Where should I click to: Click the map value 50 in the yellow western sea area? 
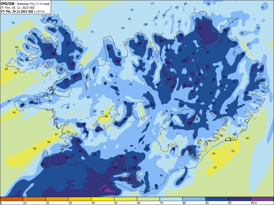click(14, 112)
